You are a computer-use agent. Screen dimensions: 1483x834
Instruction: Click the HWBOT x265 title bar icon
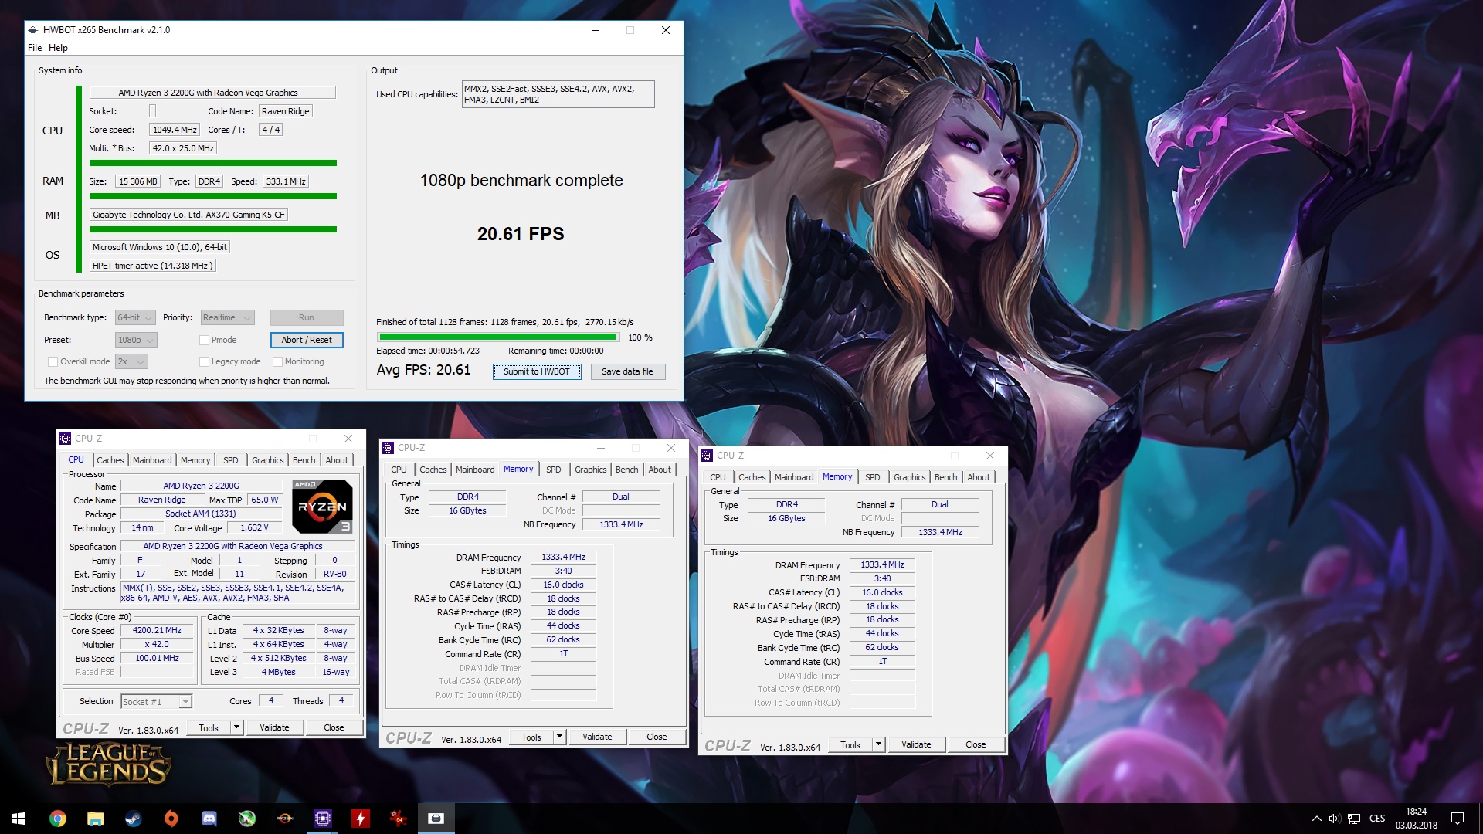click(33, 30)
